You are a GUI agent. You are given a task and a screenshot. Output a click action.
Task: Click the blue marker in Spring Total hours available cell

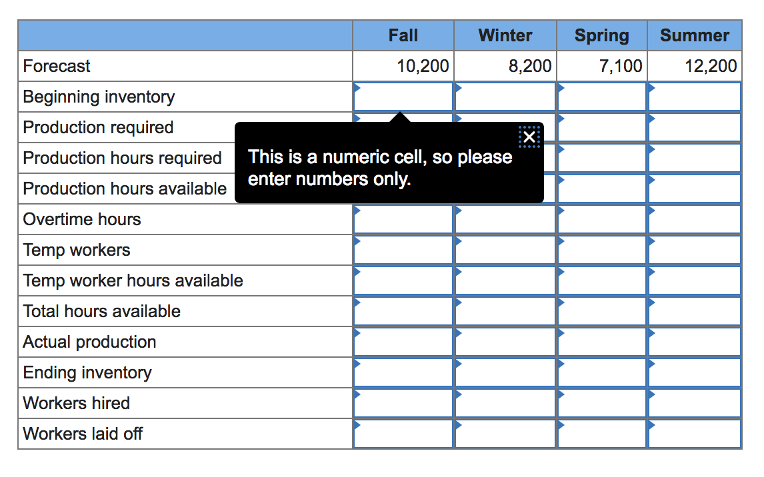click(x=560, y=302)
